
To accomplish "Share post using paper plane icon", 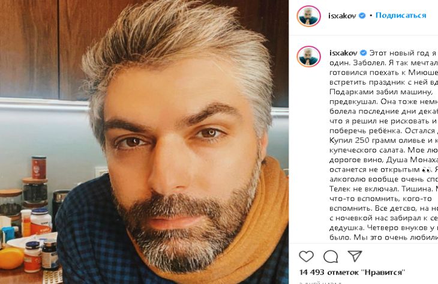I will pos(355,256).
